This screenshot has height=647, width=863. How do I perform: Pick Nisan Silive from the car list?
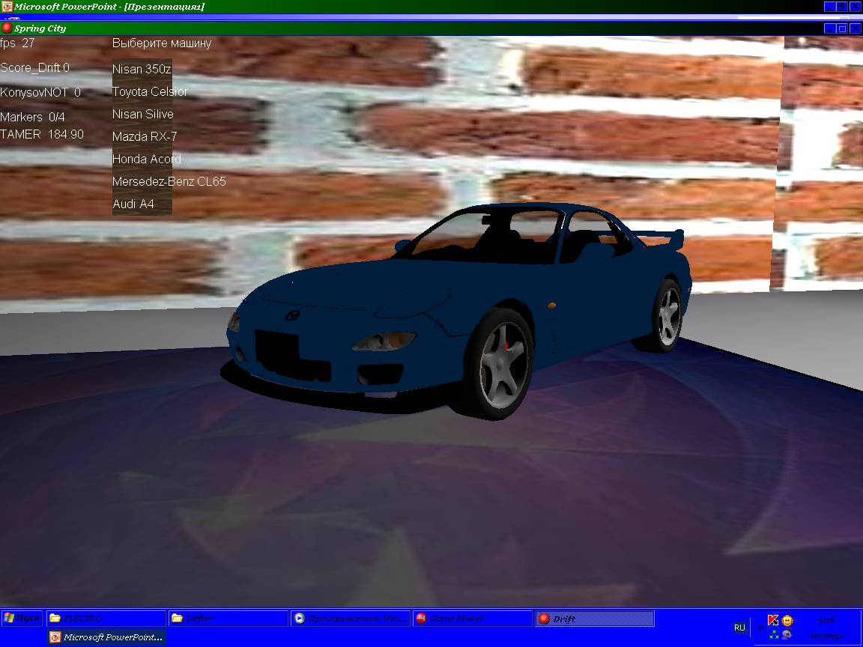[142, 114]
